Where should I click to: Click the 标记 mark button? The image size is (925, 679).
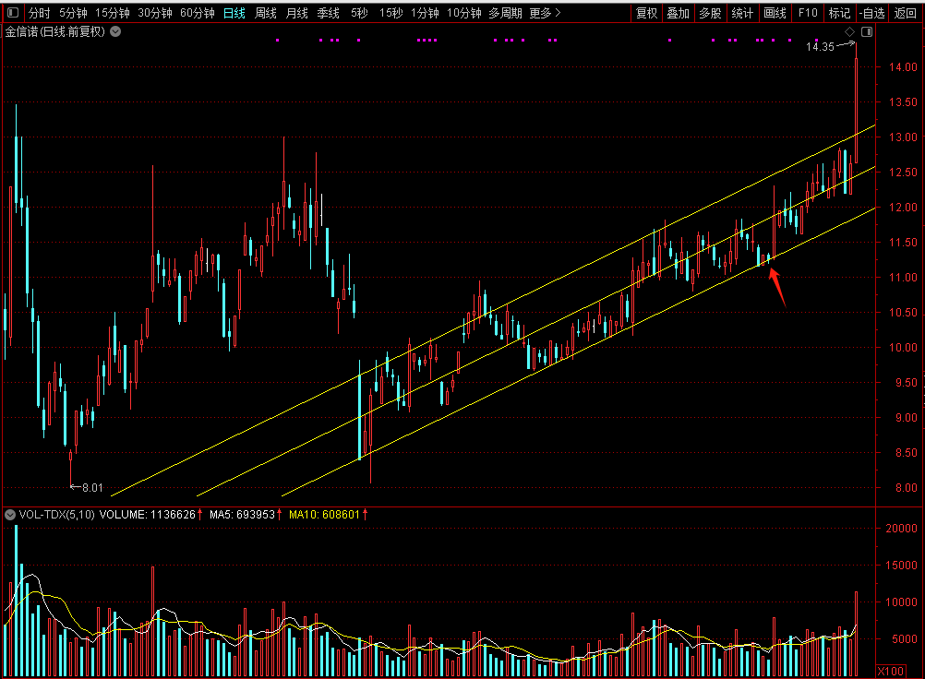(x=839, y=13)
